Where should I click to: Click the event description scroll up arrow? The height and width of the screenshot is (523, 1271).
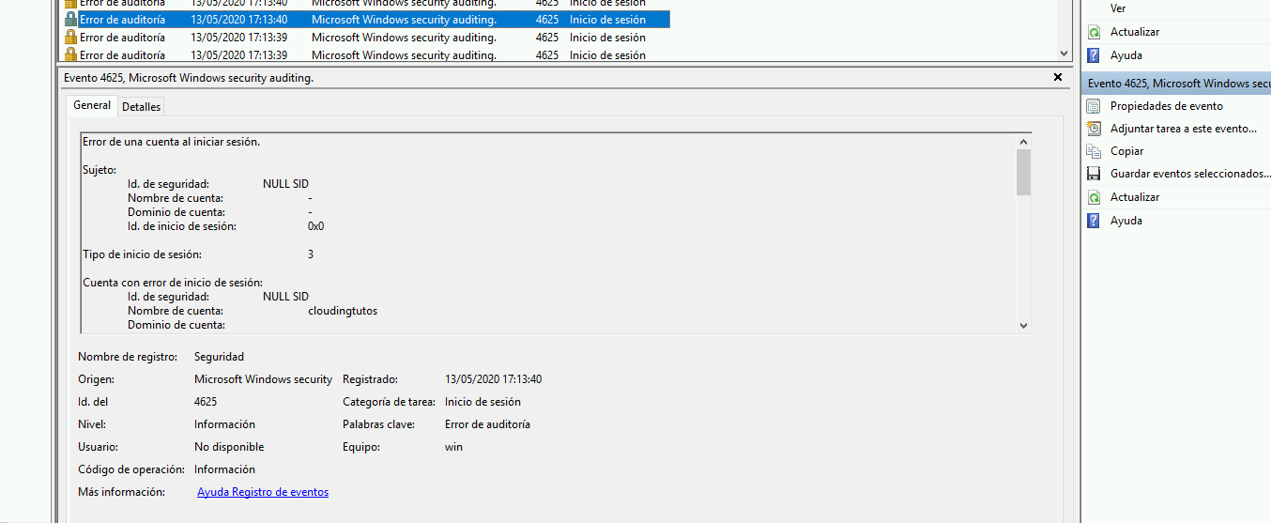pyautogui.click(x=1023, y=141)
